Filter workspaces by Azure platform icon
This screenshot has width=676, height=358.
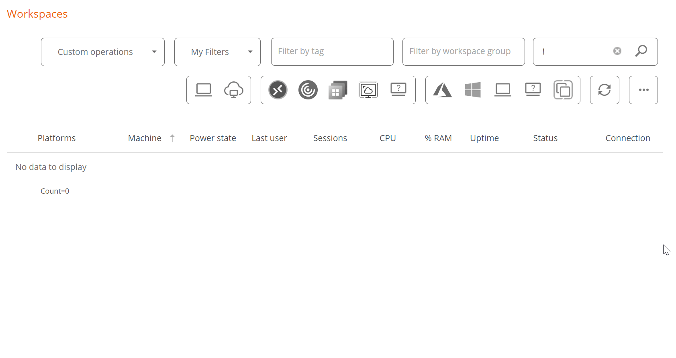[x=443, y=90]
